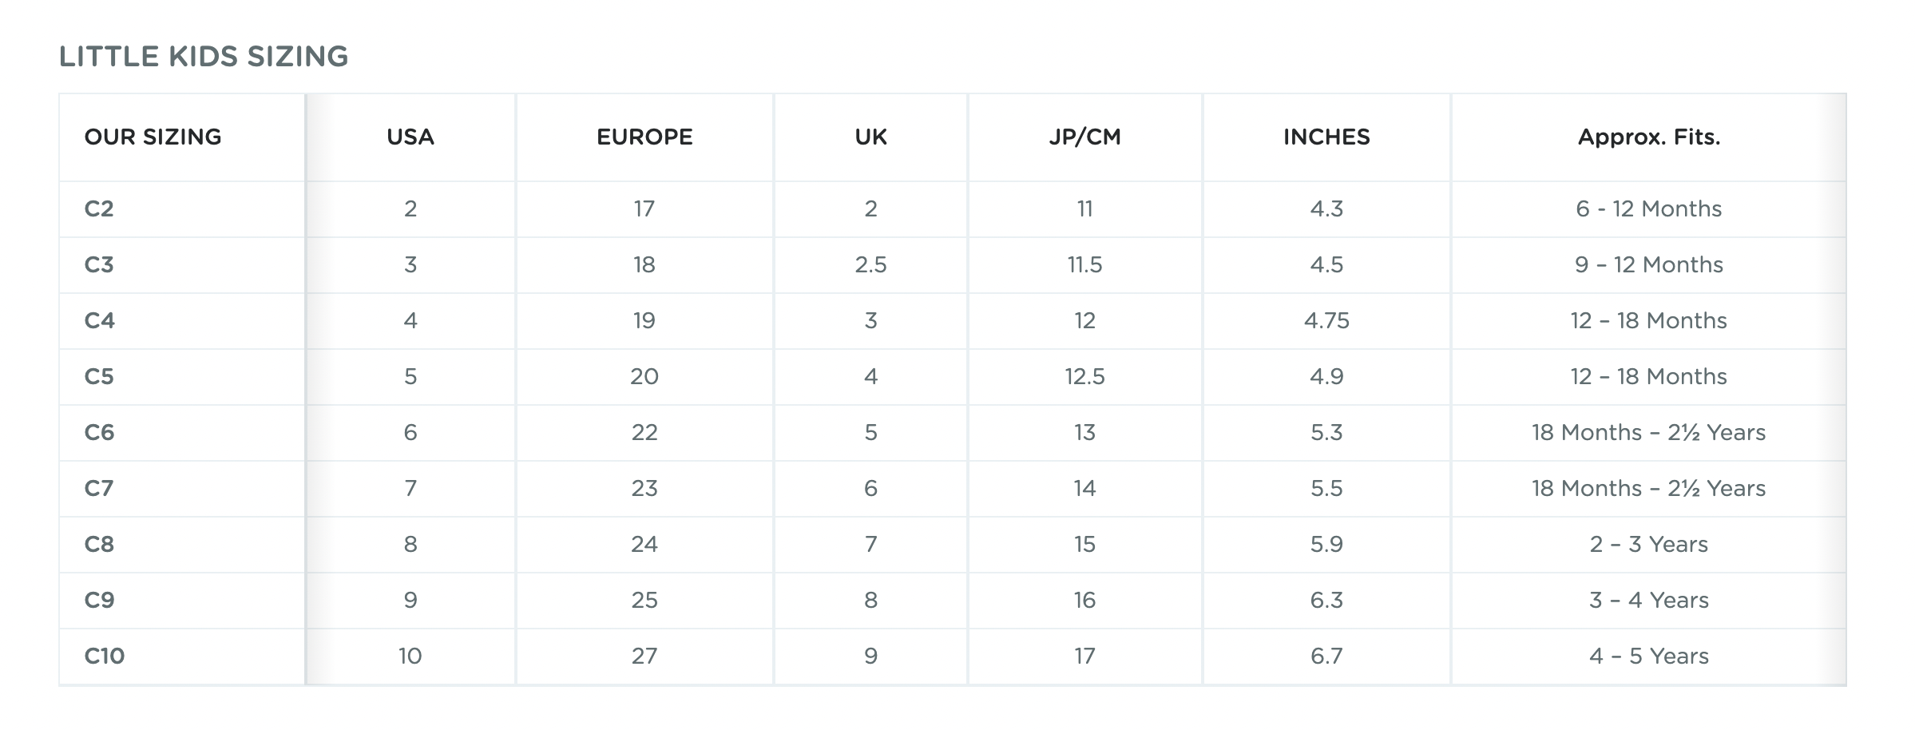Click the C5 size row label
Viewport: 1915px width, 730px height.
[99, 377]
